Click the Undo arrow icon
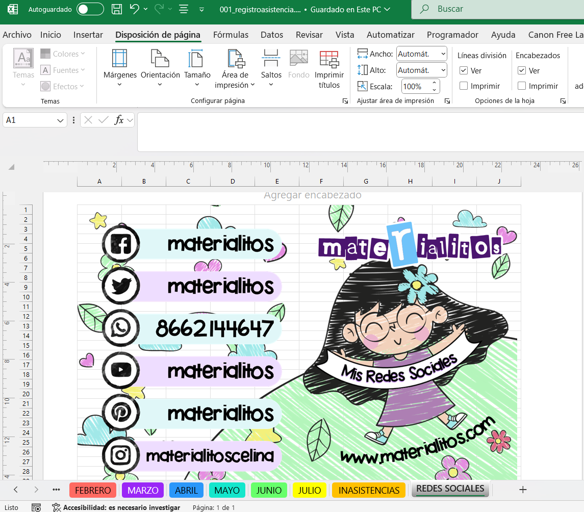The image size is (584, 512). [x=134, y=9]
